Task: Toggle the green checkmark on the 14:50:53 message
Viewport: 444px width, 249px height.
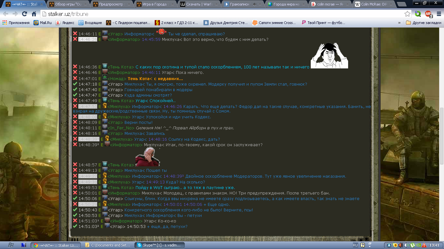Action: (x=75, y=215)
